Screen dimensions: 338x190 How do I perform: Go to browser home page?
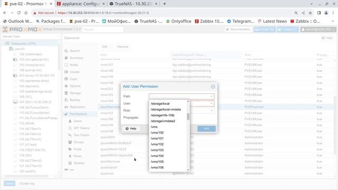[x=26, y=13]
